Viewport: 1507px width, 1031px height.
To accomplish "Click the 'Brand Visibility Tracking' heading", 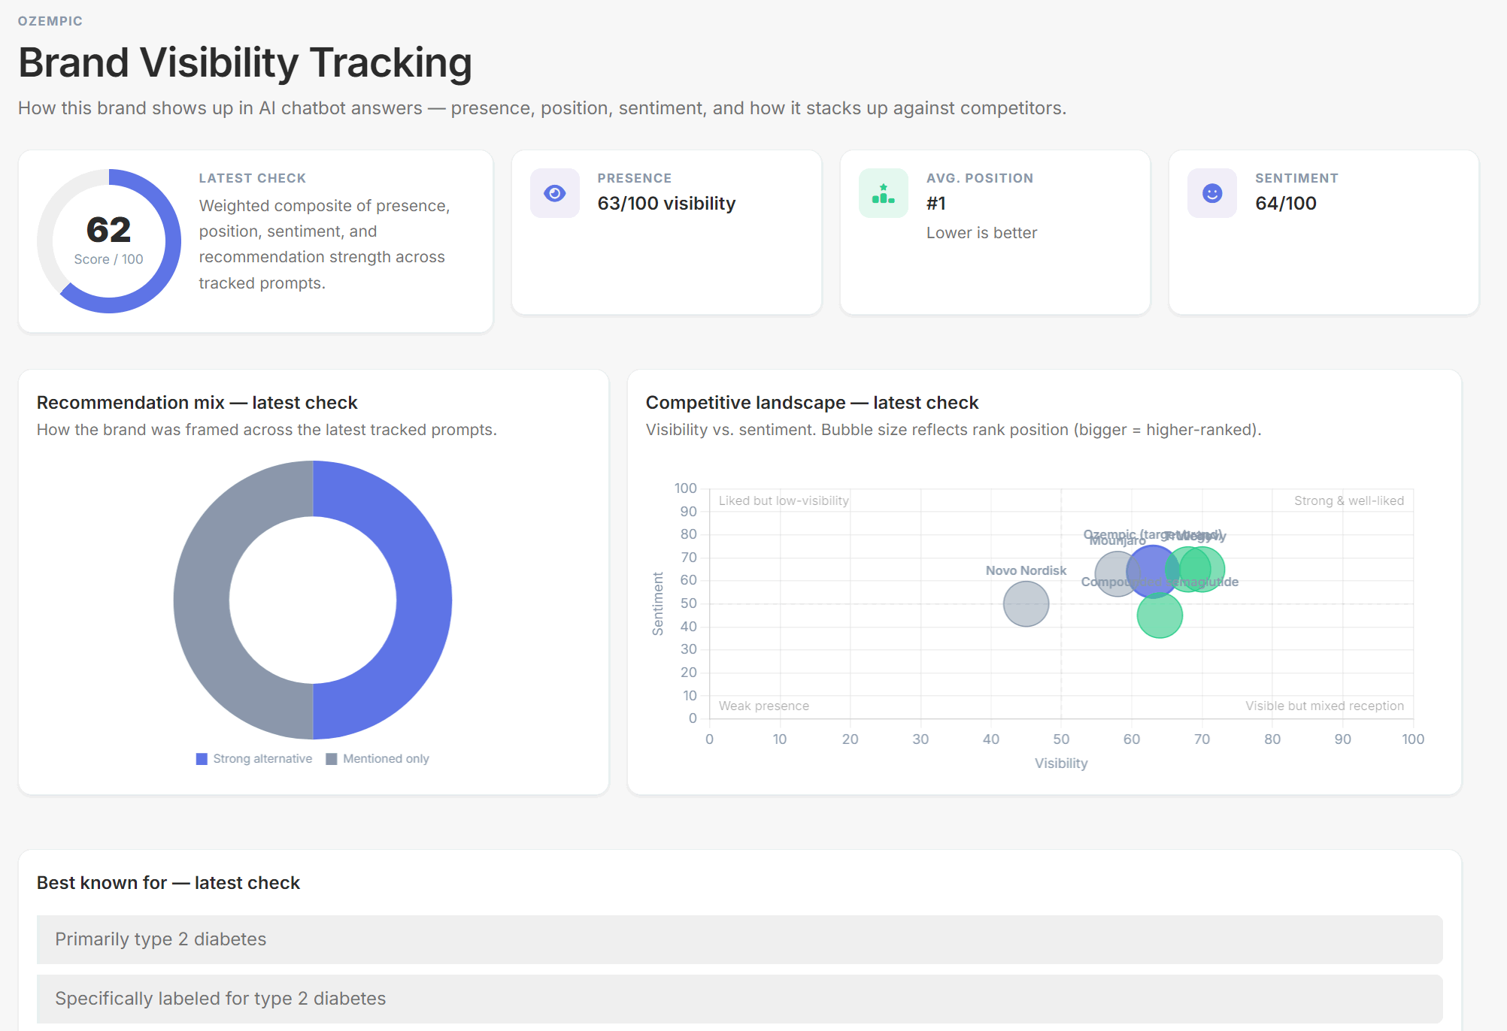I will (x=245, y=62).
